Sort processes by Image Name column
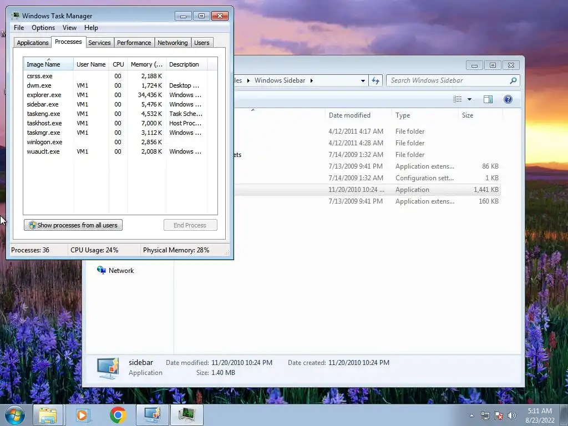568x426 pixels. click(49, 64)
